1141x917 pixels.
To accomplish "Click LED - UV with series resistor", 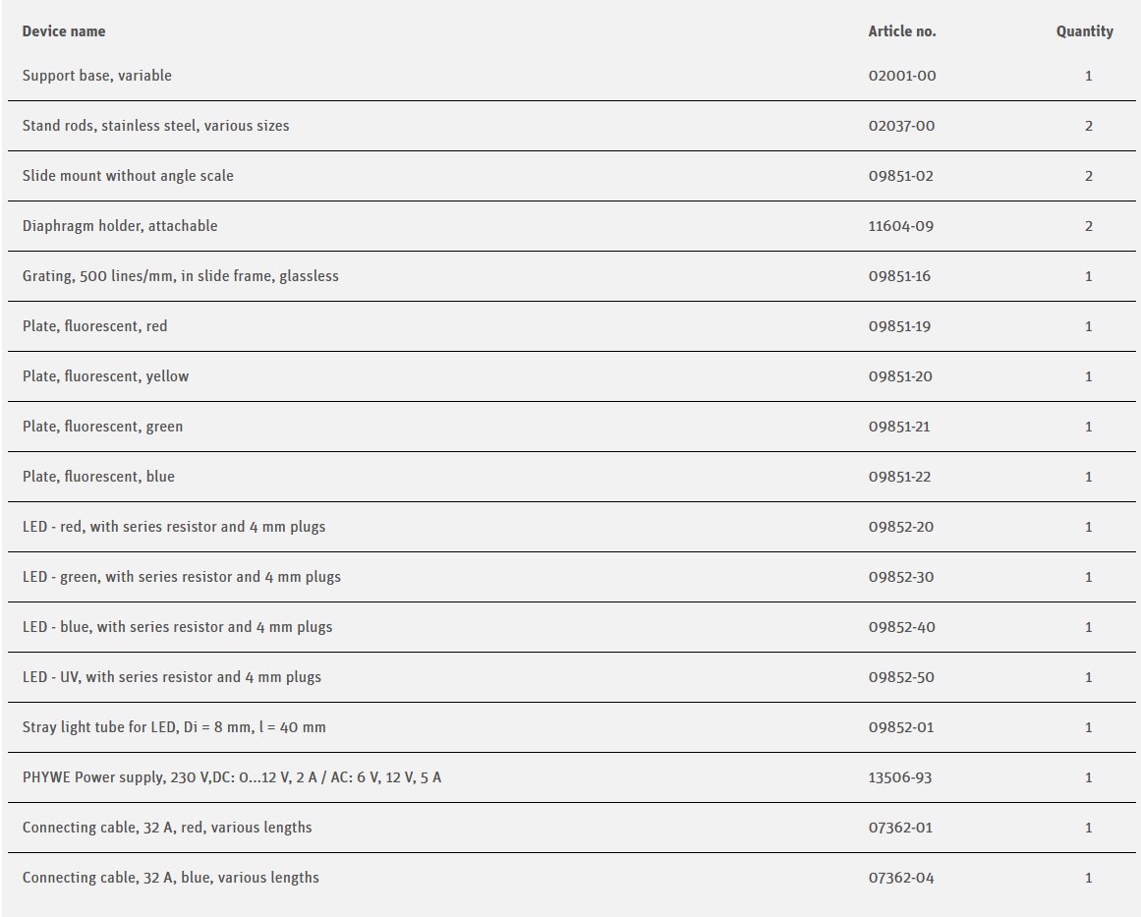I will coord(172,677).
